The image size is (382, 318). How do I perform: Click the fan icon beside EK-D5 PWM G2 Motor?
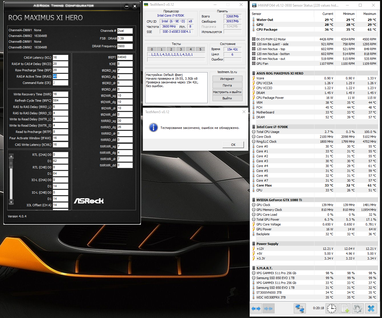(x=254, y=39)
